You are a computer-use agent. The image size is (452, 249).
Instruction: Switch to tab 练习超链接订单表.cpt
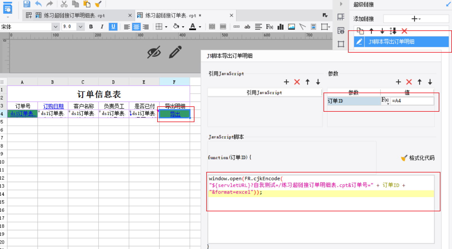173,15
